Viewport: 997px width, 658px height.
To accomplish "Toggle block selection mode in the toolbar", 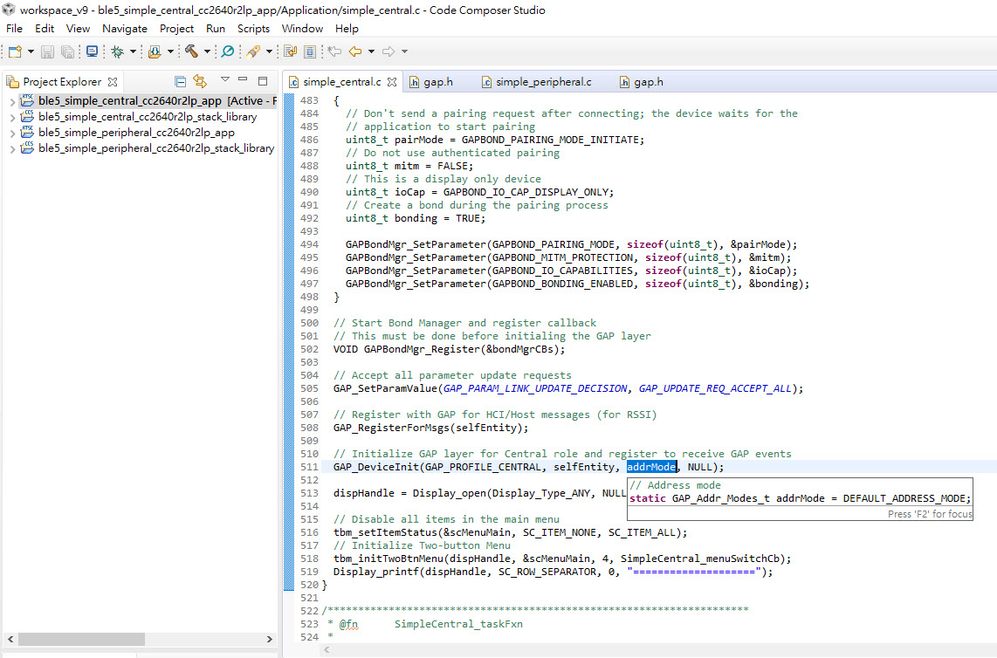I will click(310, 52).
